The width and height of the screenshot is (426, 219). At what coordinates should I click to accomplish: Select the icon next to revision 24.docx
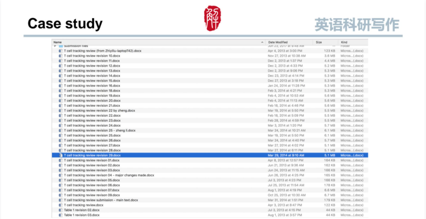point(61,125)
